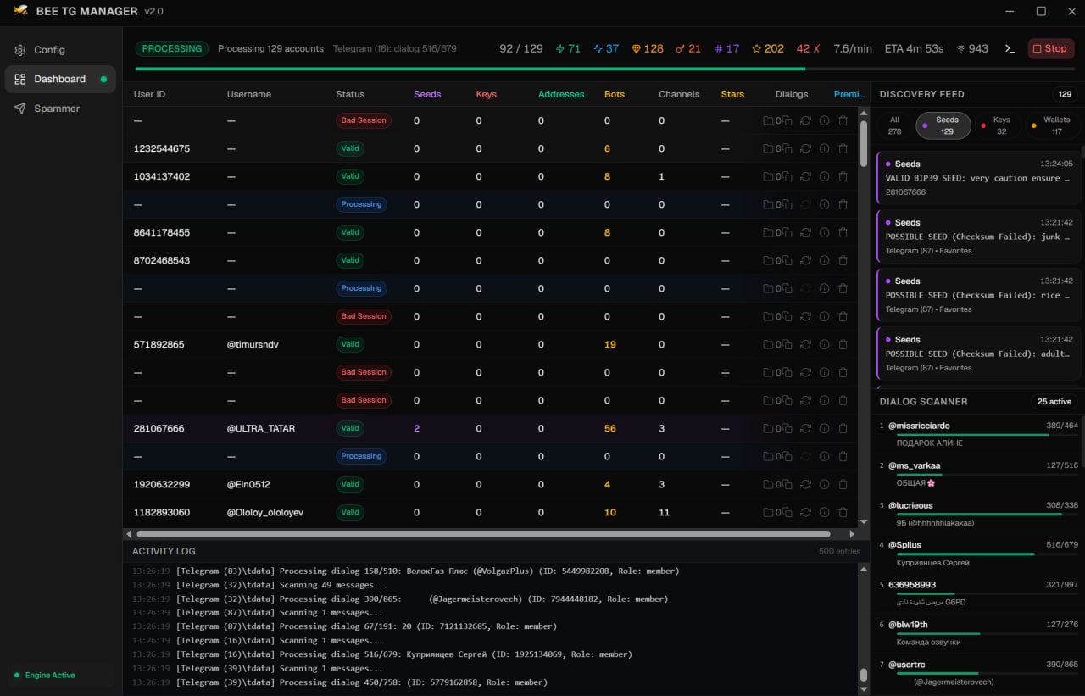Show the Wallets tab in Discovery Feed
Viewport: 1085px width, 696px height.
pos(1051,125)
